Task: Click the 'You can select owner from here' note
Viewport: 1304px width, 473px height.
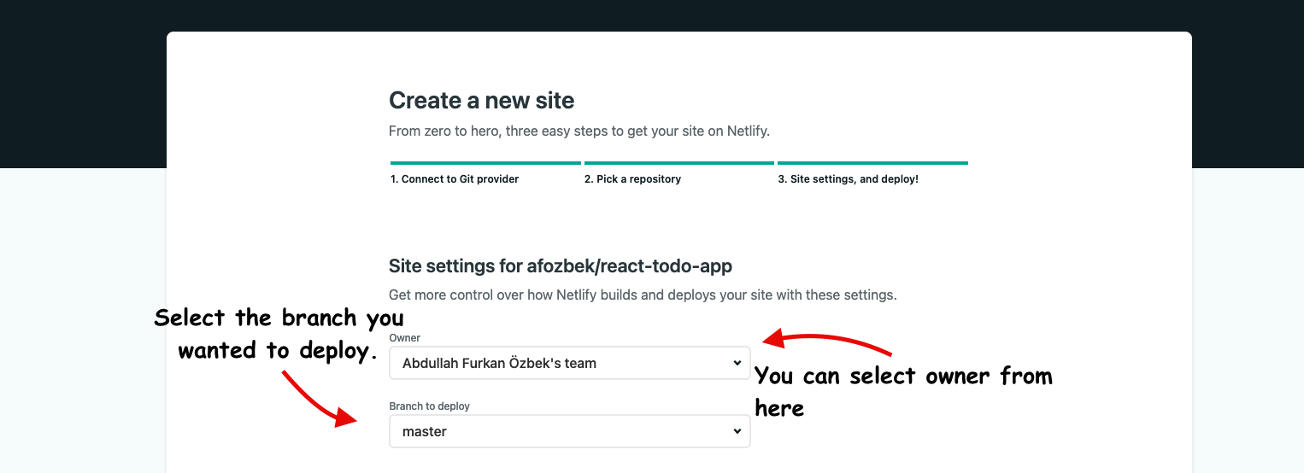Action: [902, 391]
